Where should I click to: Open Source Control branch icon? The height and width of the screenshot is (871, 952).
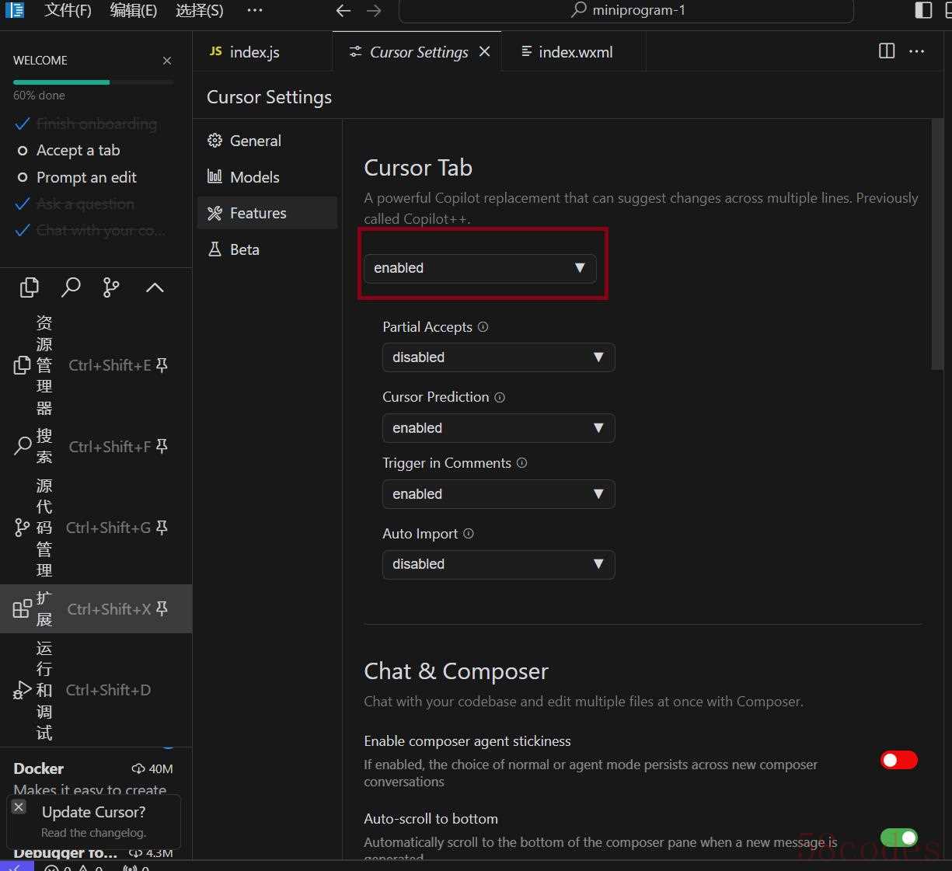111,287
